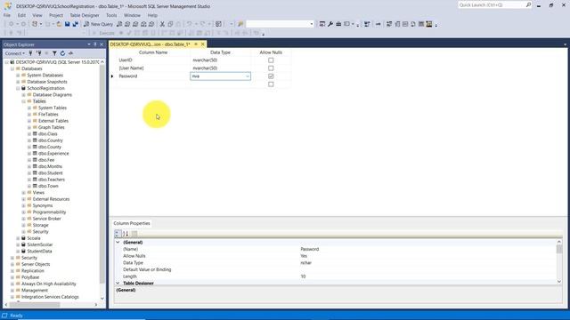Select the Column Properties tab
Viewport: 570px width, 320px height.
pyautogui.click(x=132, y=223)
